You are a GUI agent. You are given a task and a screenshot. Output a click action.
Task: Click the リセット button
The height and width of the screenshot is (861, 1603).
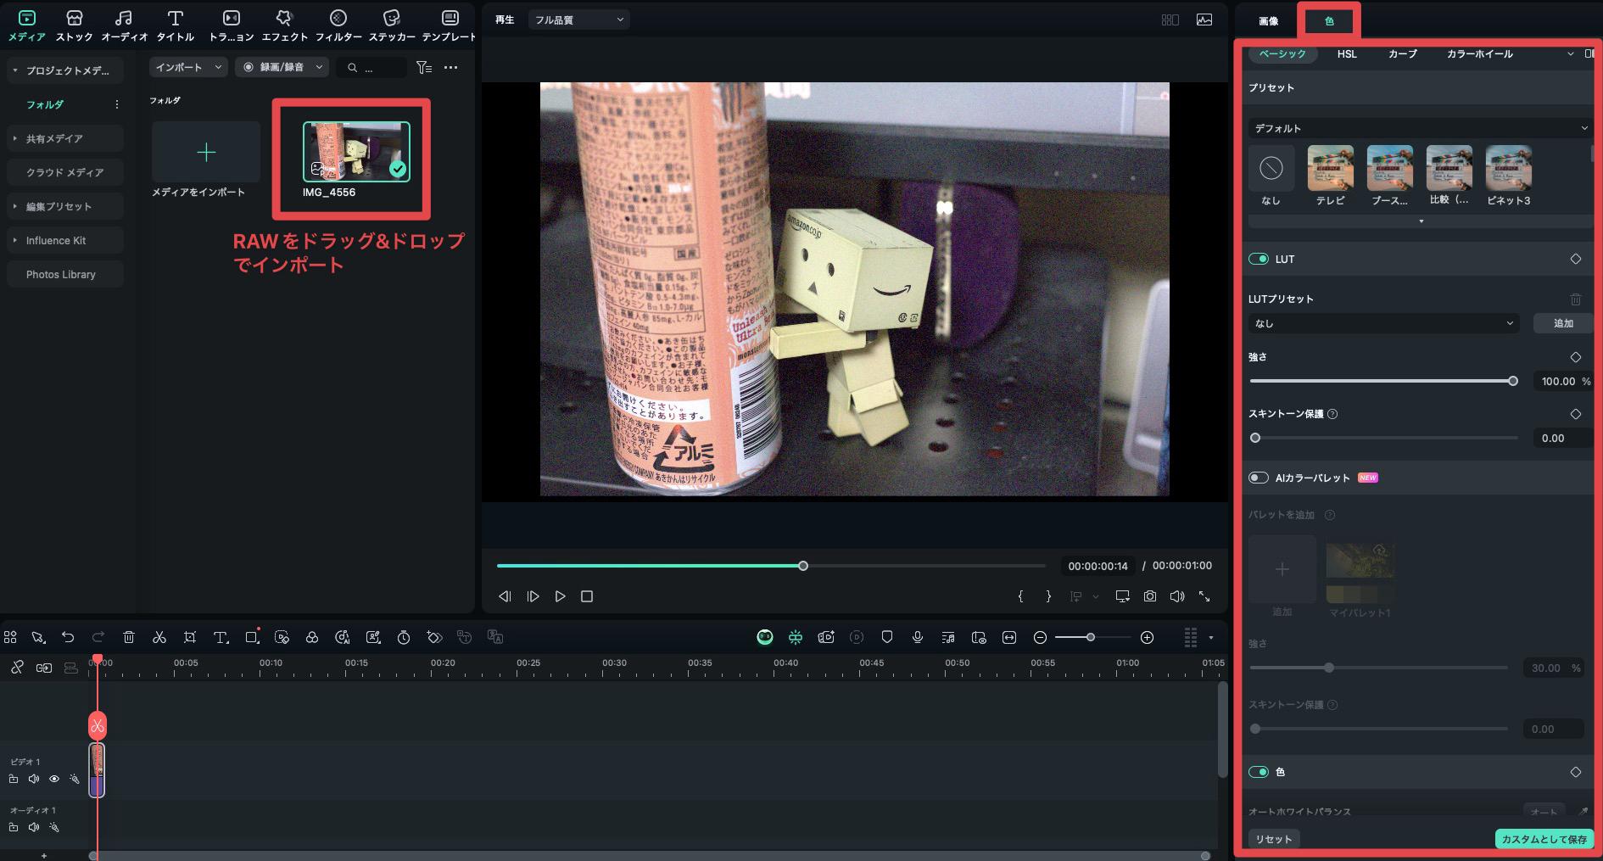[x=1273, y=839]
